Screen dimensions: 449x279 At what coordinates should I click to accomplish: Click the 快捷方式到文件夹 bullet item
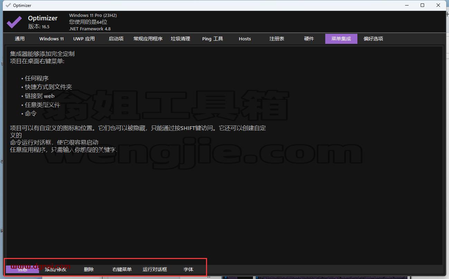click(x=48, y=87)
